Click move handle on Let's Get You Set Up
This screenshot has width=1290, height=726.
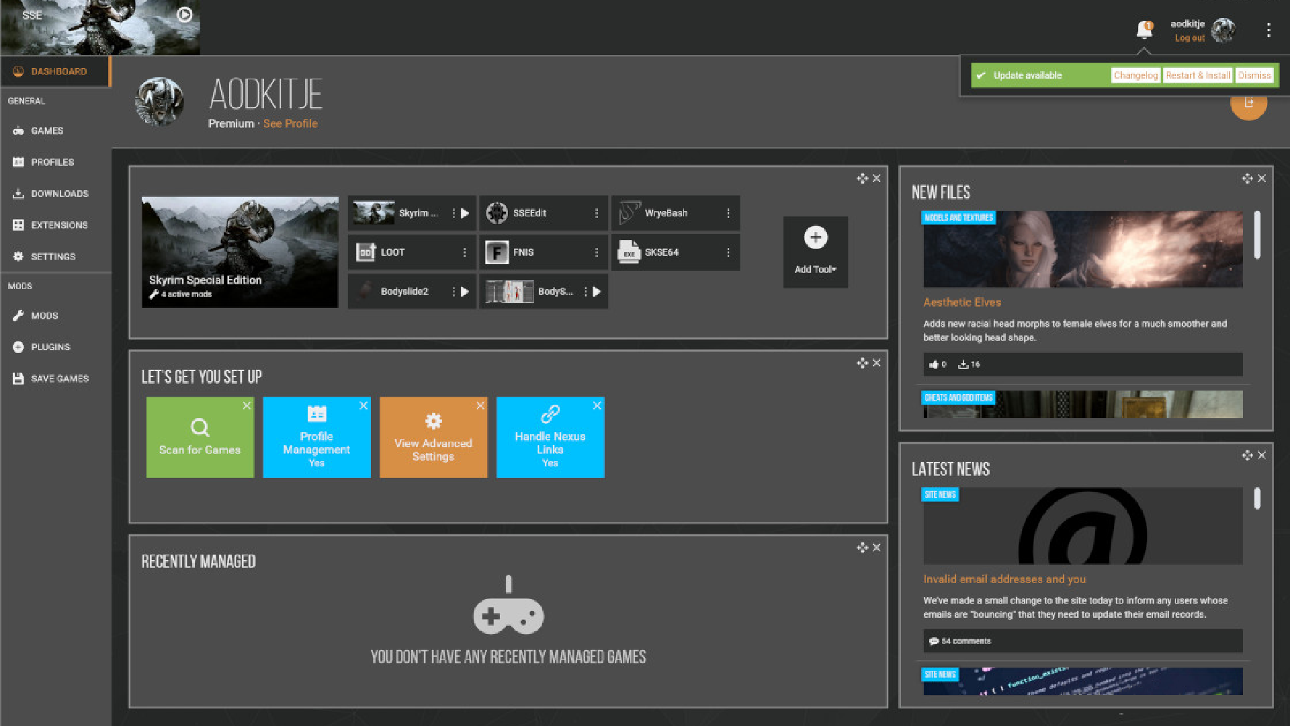point(862,363)
